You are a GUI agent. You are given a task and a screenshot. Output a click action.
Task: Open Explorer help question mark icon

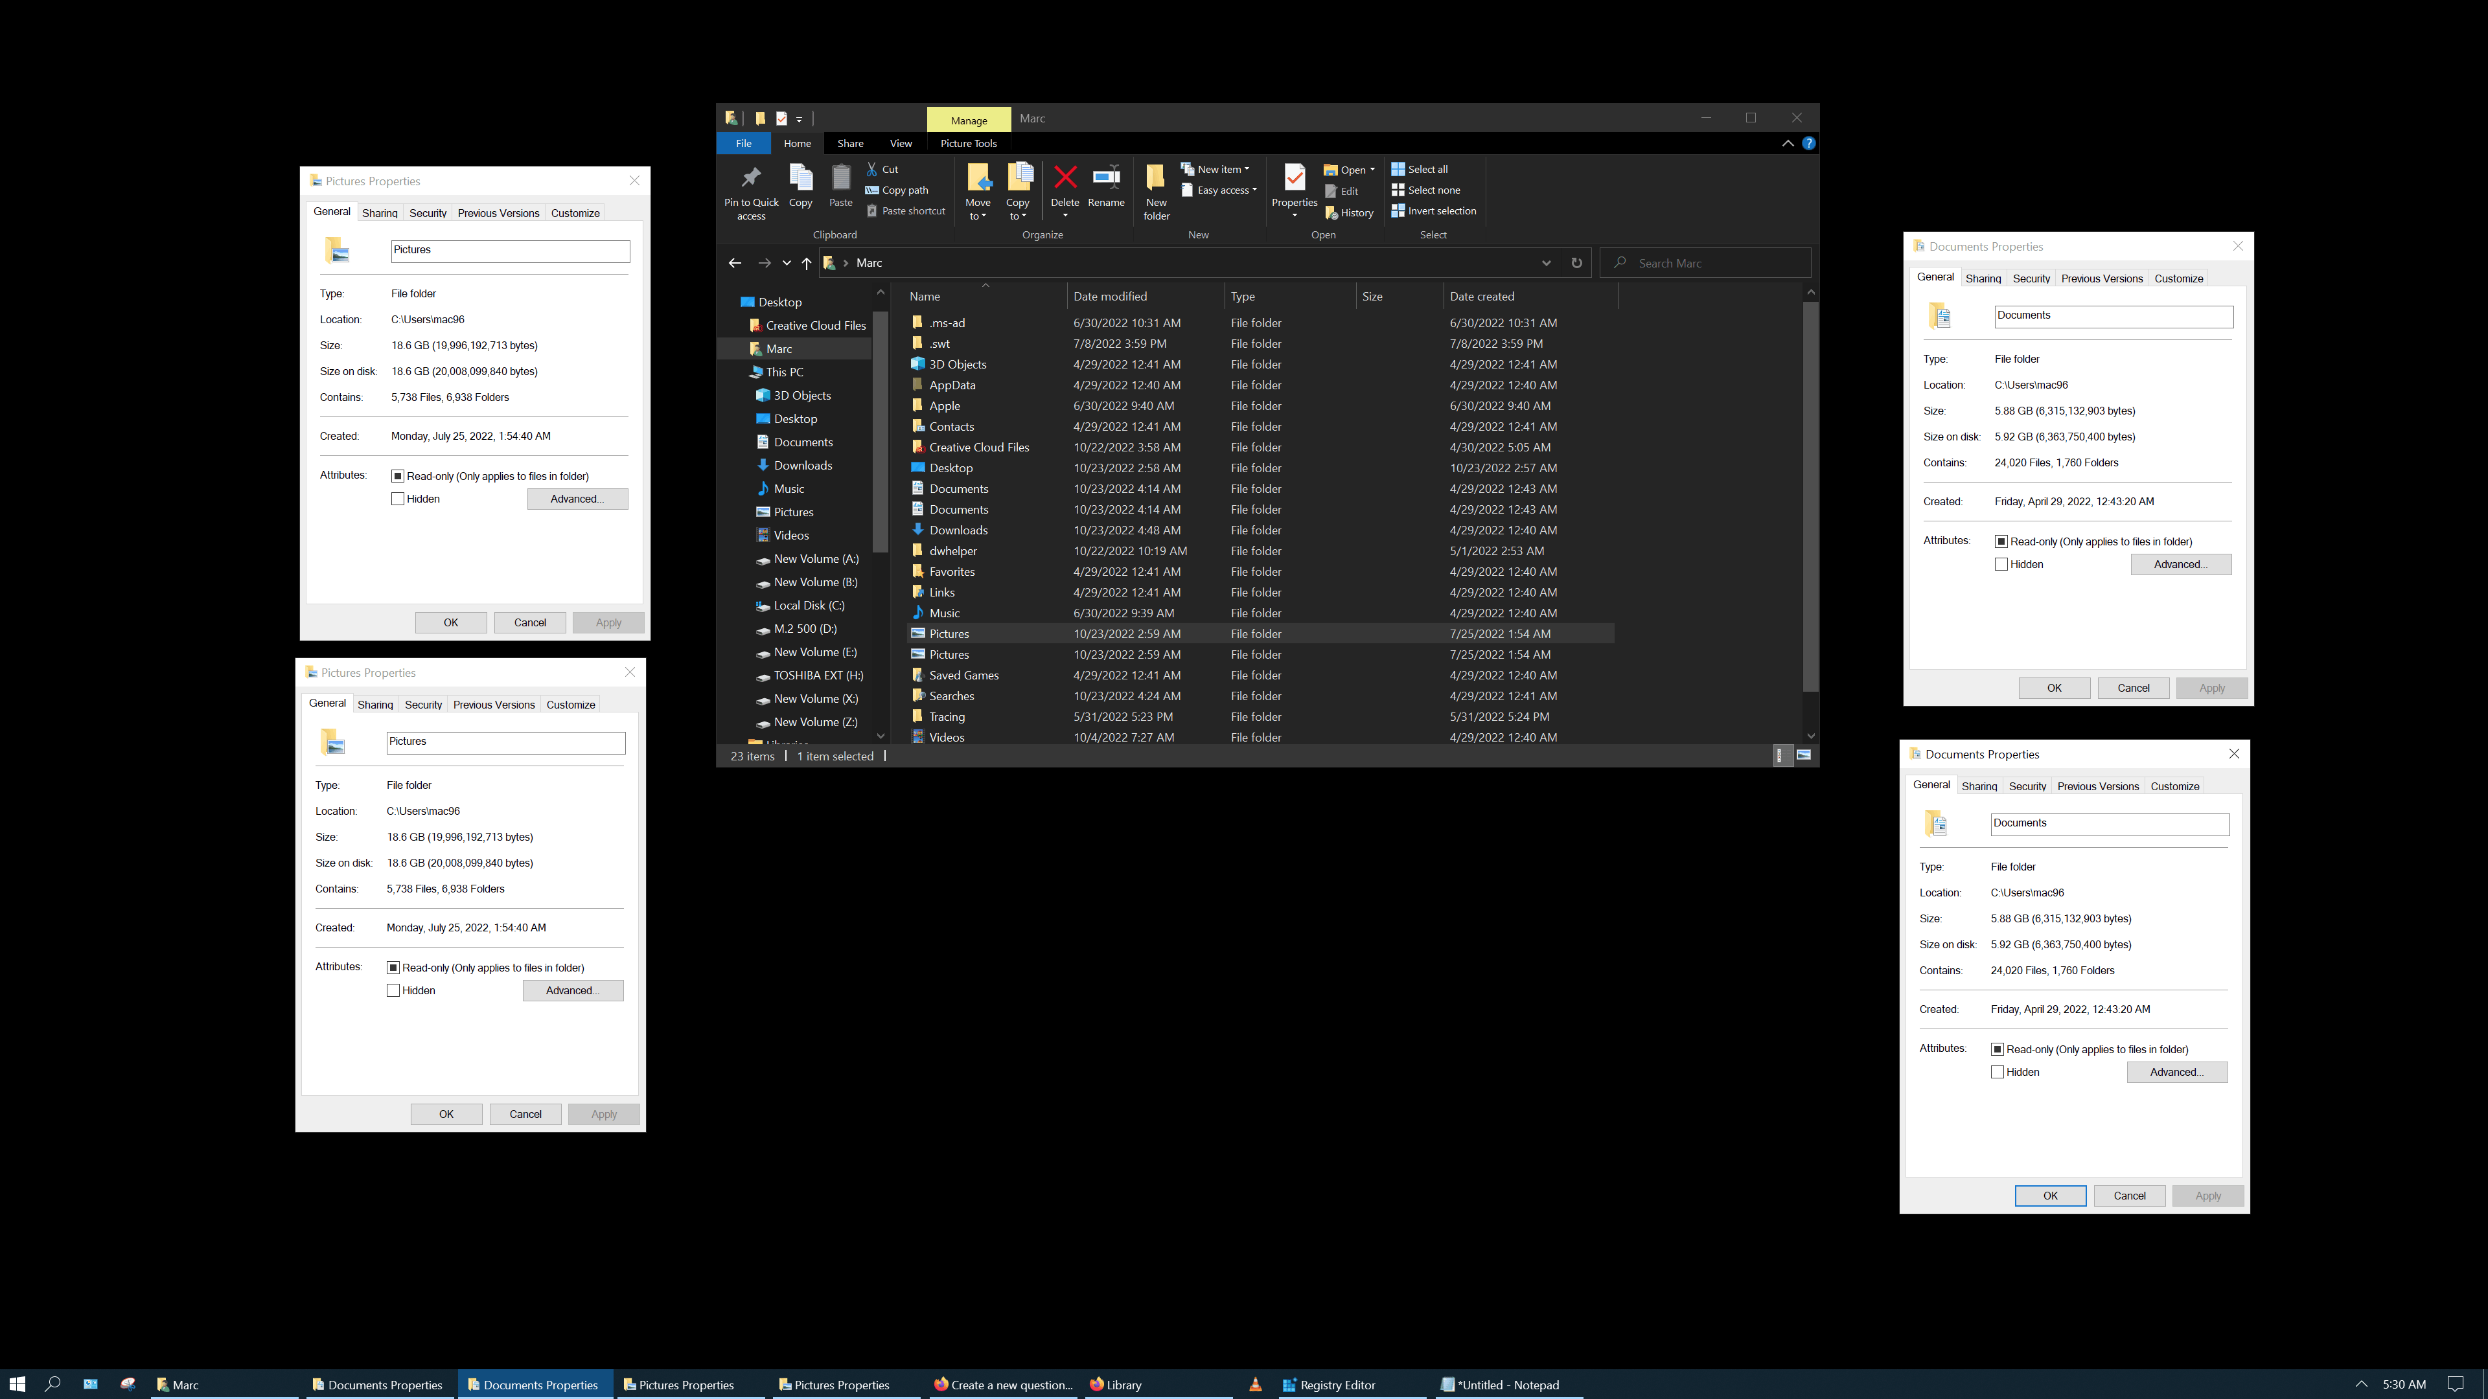1808,143
